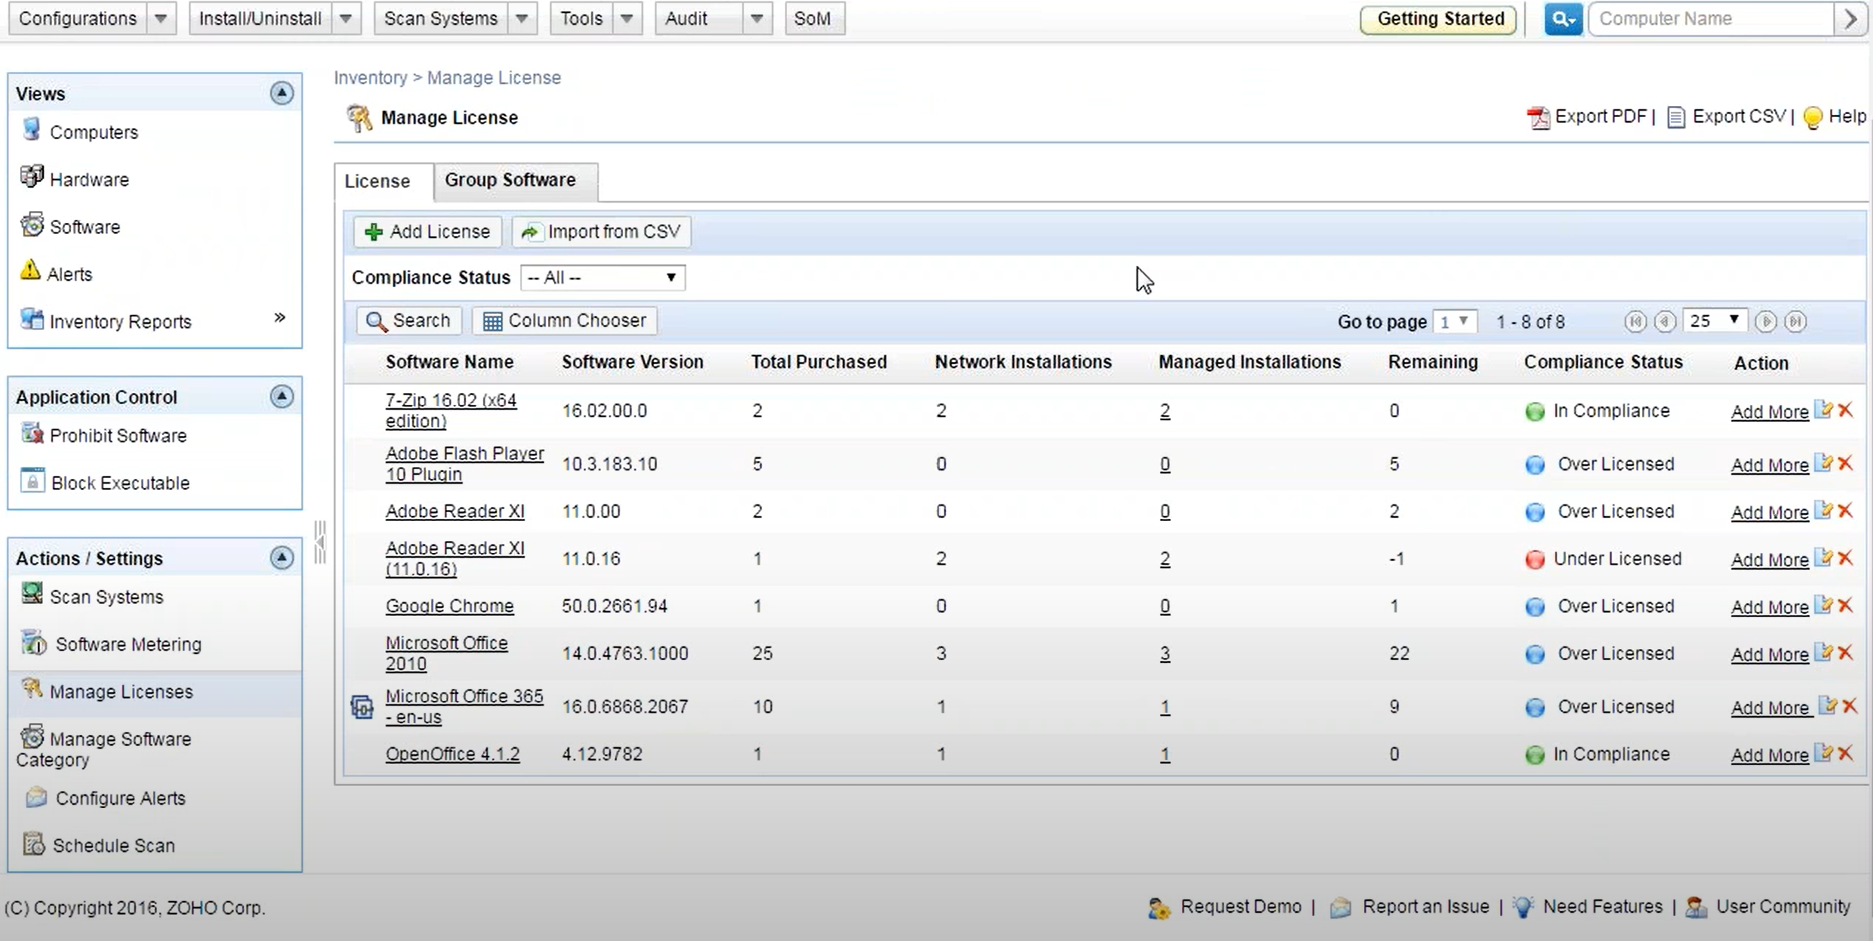Open Schedule Scan in Actions/Settings
1873x941 pixels.
[113, 845]
